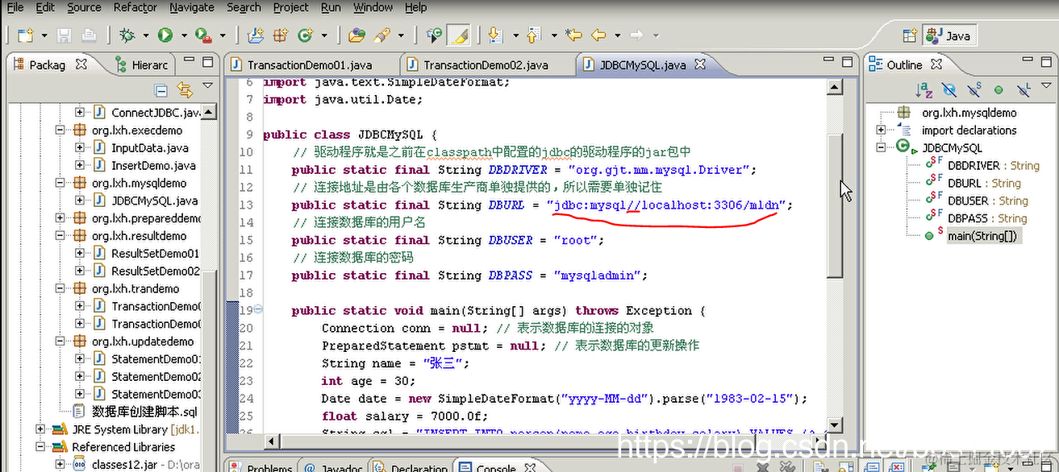
Task: Click the Search flashlight icon
Action: (381, 35)
